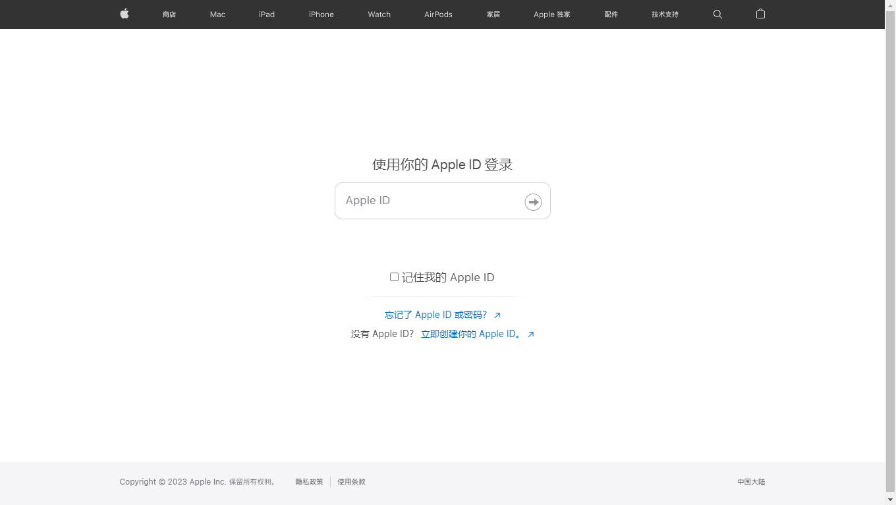Click the arrow icon beside 立即创建你的 Apple ID

tap(531, 334)
